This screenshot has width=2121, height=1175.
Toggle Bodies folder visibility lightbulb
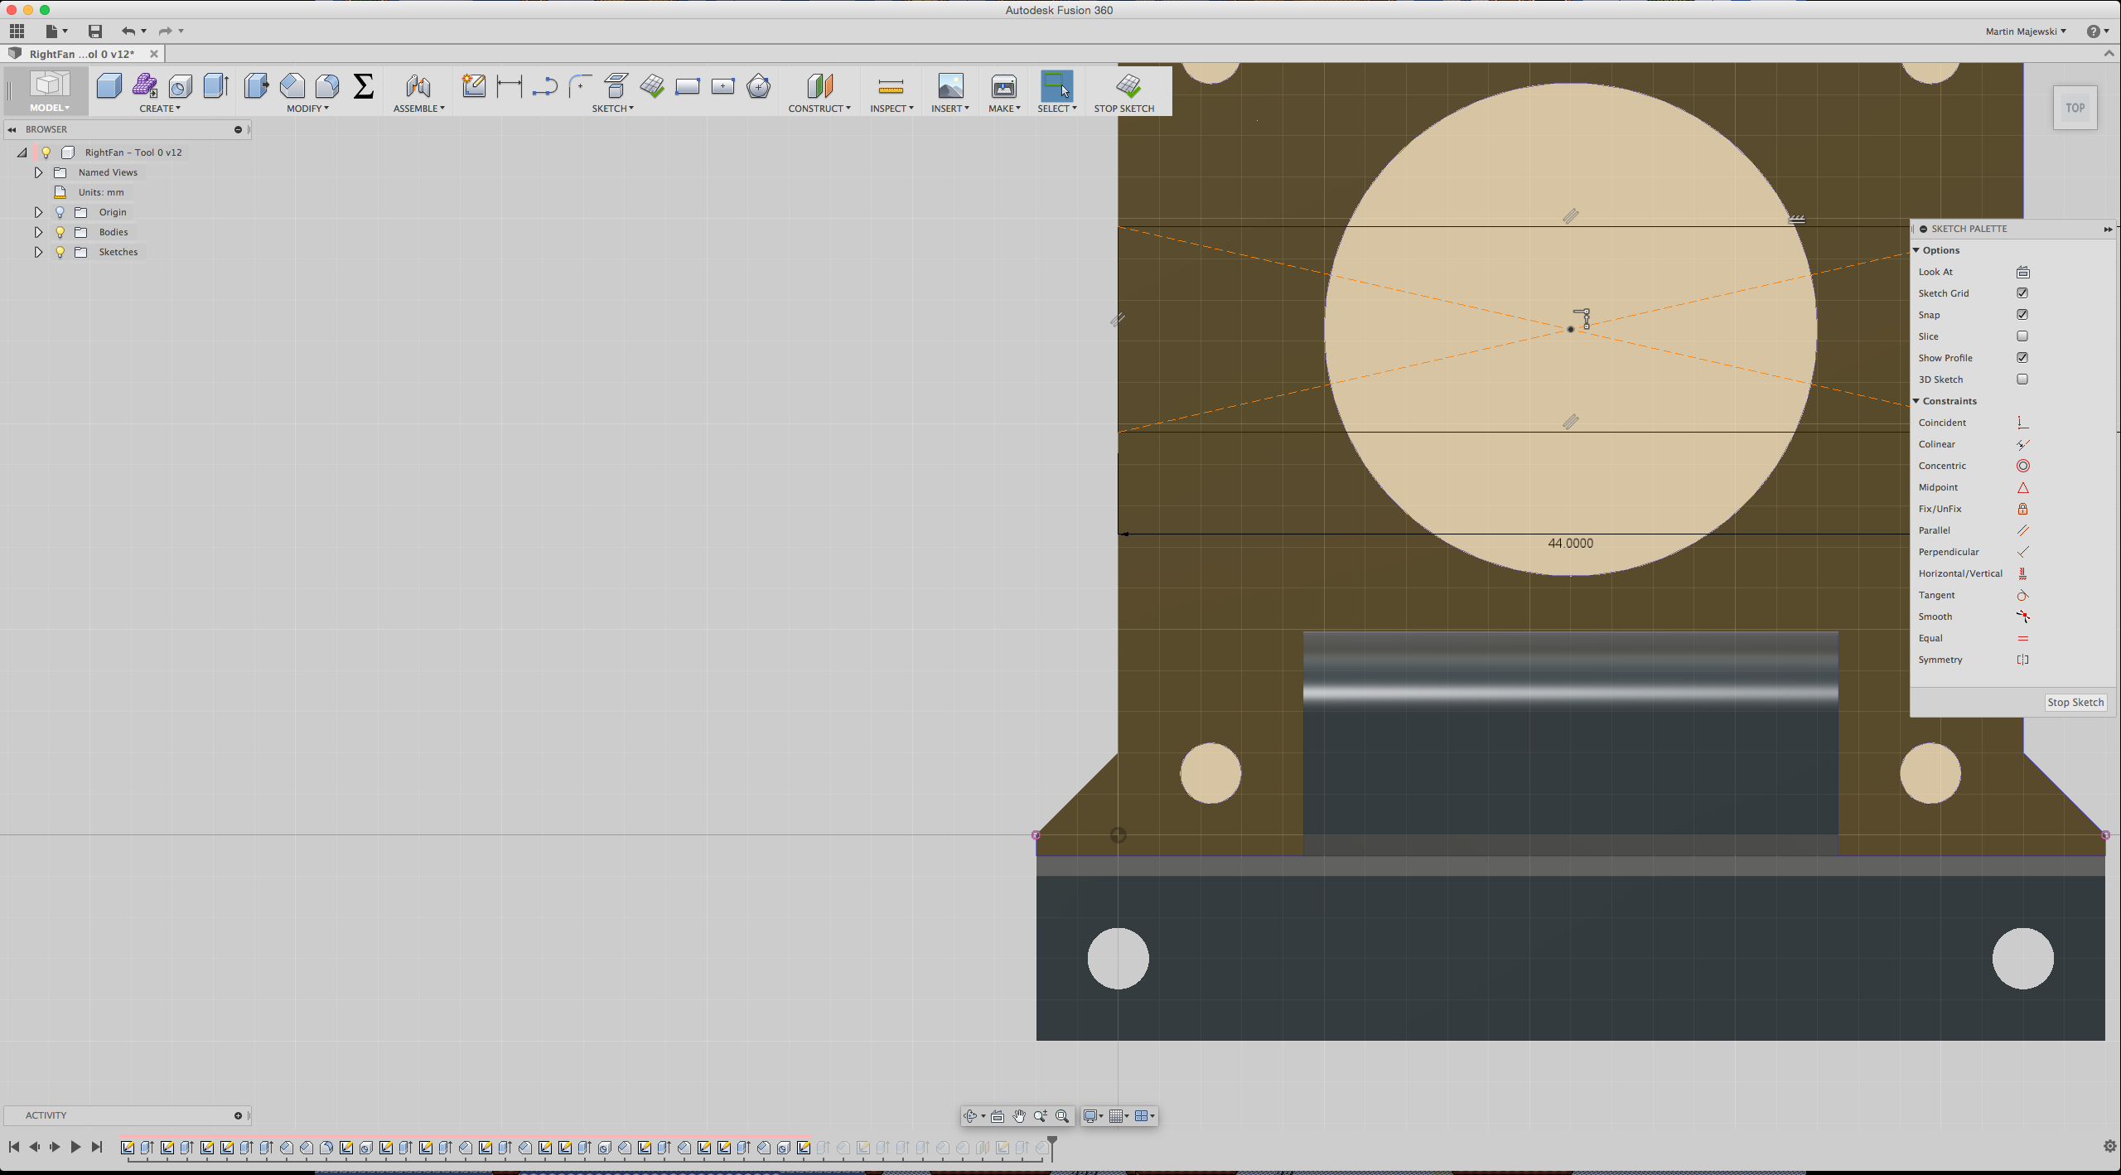coord(60,232)
